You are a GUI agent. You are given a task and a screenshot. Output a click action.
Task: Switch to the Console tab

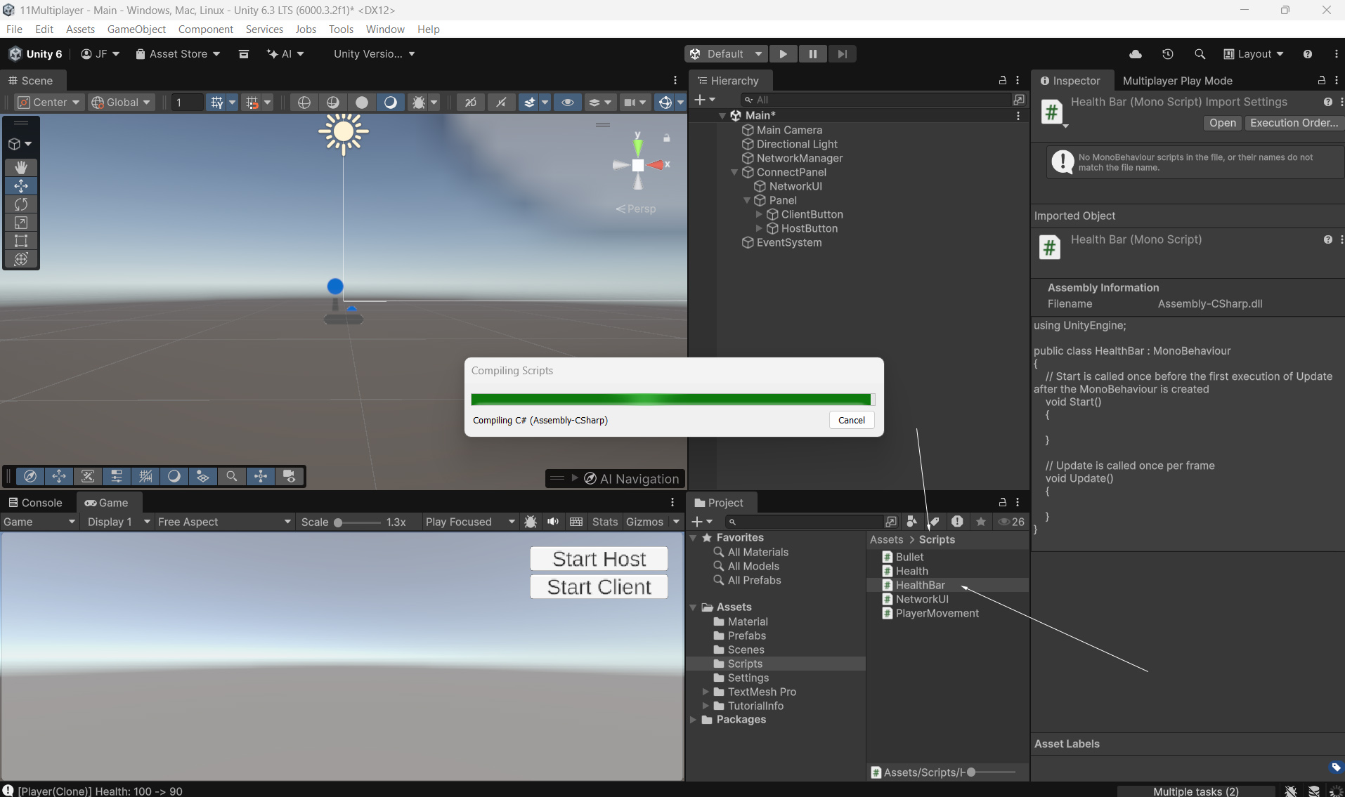pyautogui.click(x=35, y=503)
